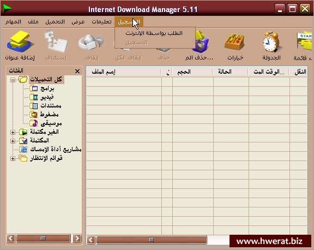This screenshot has width=314, height=250.
Task: Select the موسيقى tree label
Action: [51, 123]
